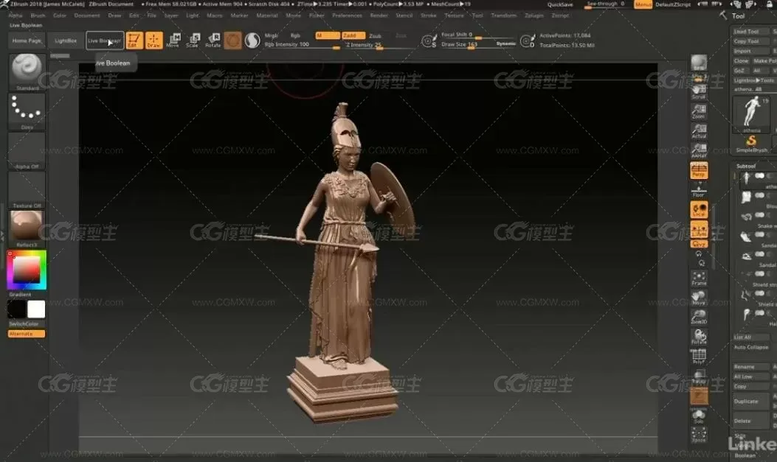
Task: Click the Rename subtool button
Action: coord(750,367)
